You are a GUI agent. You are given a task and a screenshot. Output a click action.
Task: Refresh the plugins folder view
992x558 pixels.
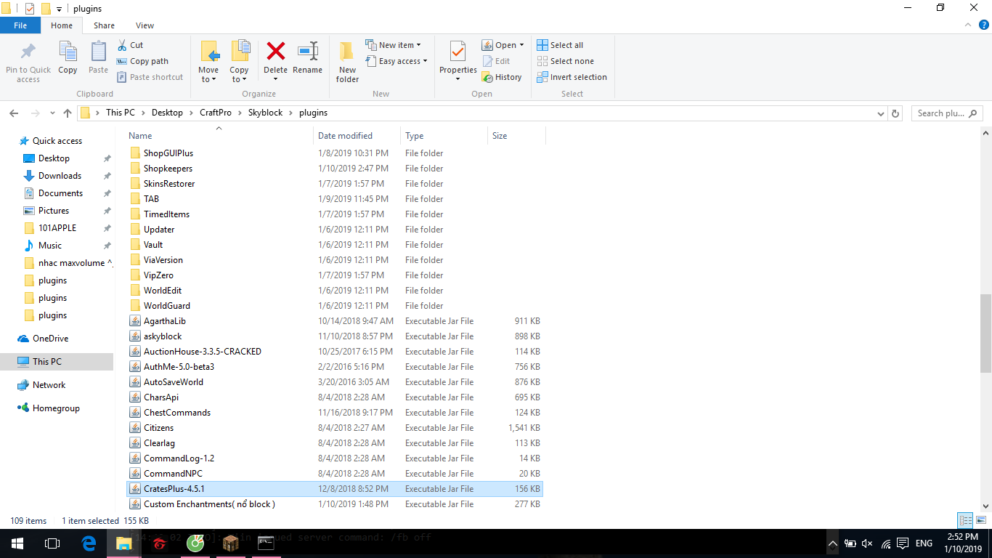coord(895,113)
